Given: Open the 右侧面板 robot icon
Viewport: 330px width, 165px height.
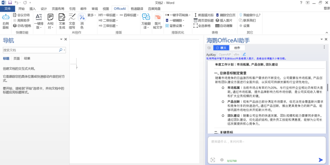Looking at the screenshot, I should pos(6,21).
